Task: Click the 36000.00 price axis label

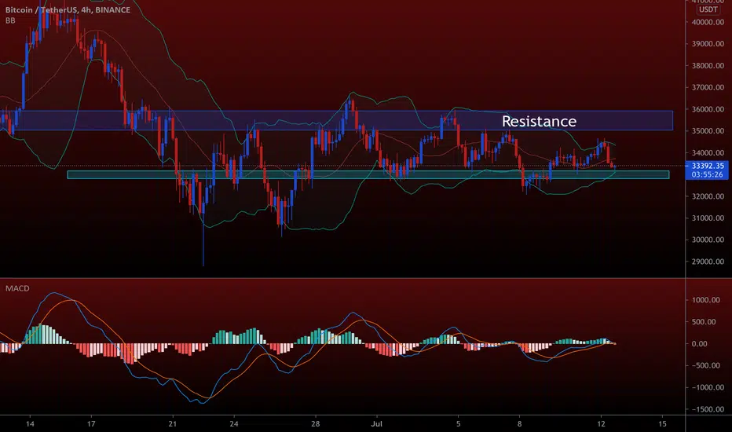Action: pos(708,109)
